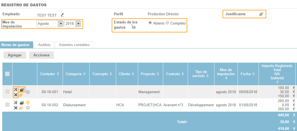This screenshot has width=297, height=131.
Task: Click the edit pencil icon next to TEST TEST
Action: (x=62, y=15)
